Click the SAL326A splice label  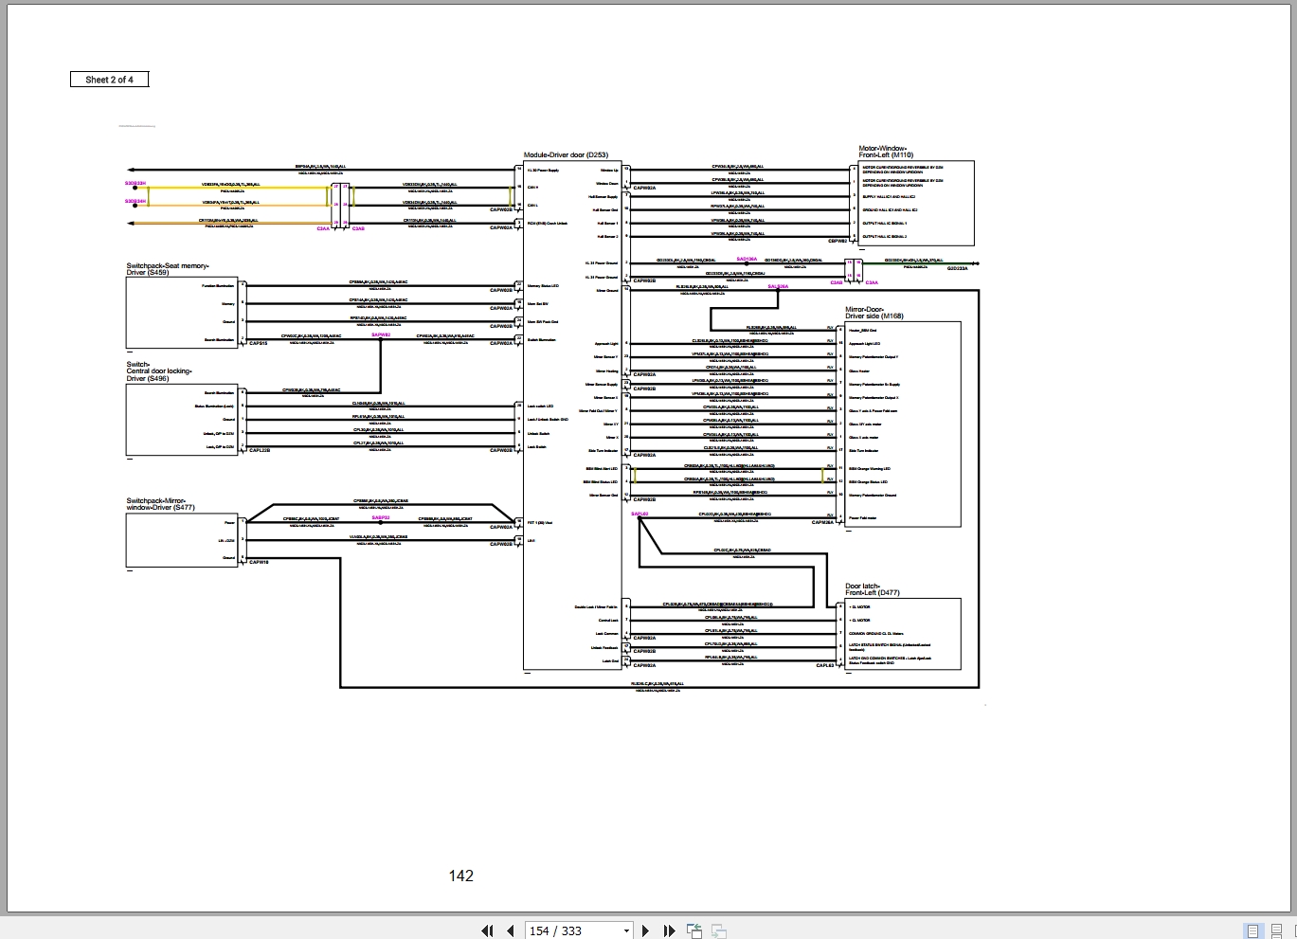(778, 285)
